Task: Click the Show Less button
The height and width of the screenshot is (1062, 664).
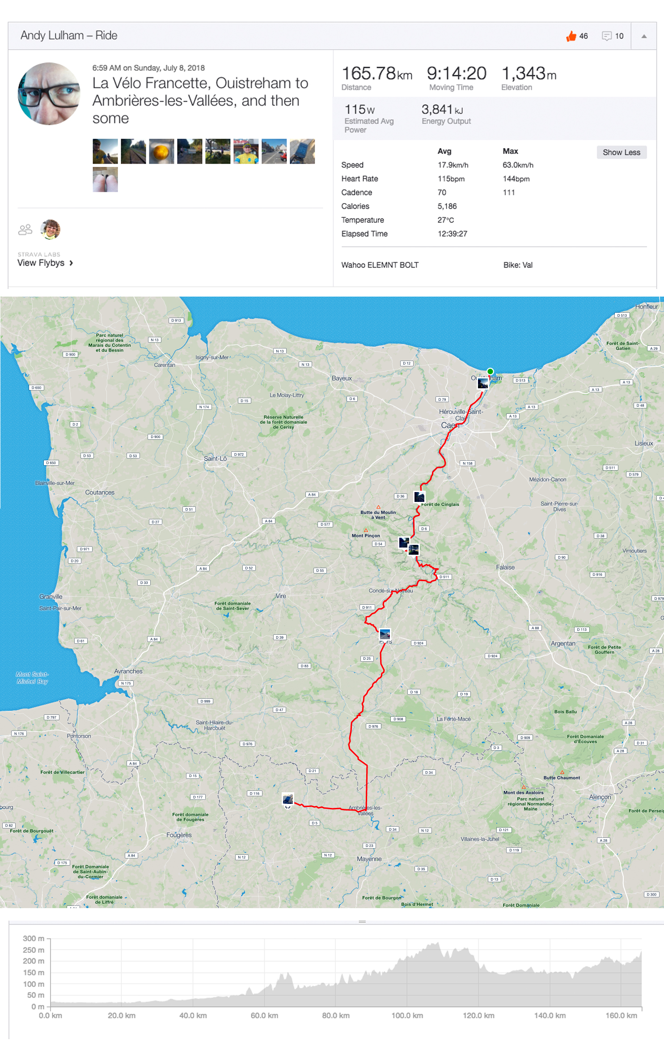Action: point(621,152)
